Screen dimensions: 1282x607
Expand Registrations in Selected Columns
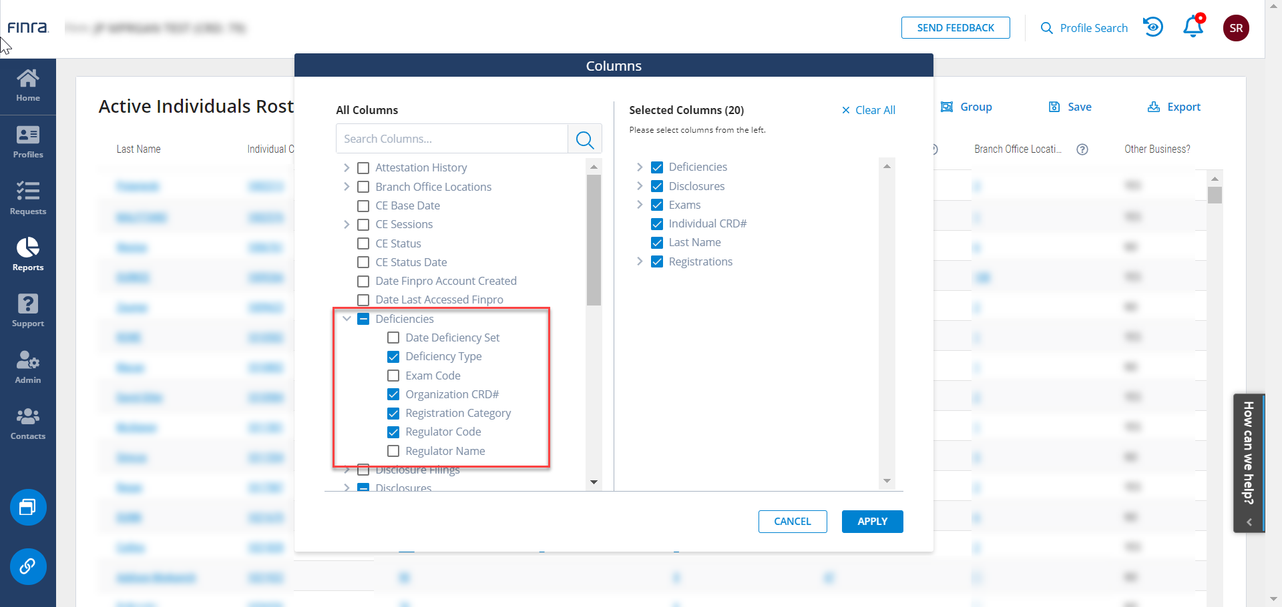(640, 261)
